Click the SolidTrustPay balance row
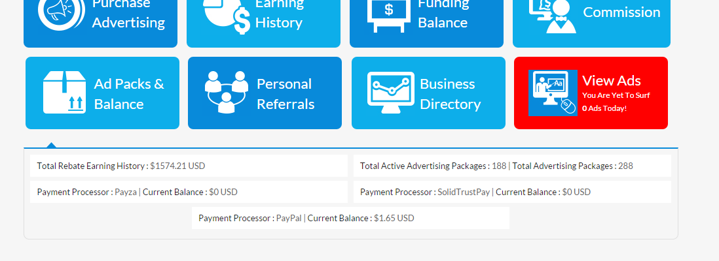Viewport: 719px width, 261px height. coord(512,192)
